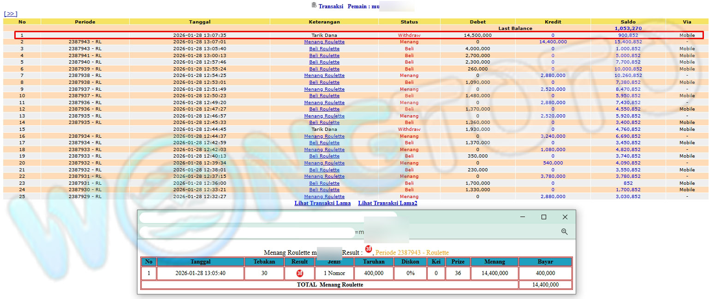Open Beli Roulette entry at 13:00:13
Image resolution: width=709 pixels, height=299 pixels.
point(324,55)
